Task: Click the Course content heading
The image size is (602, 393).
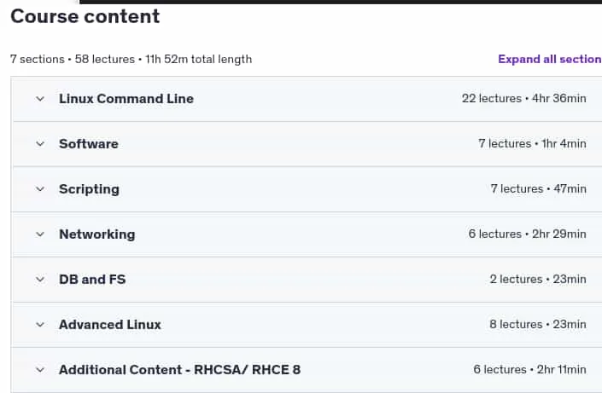Action: point(85,16)
